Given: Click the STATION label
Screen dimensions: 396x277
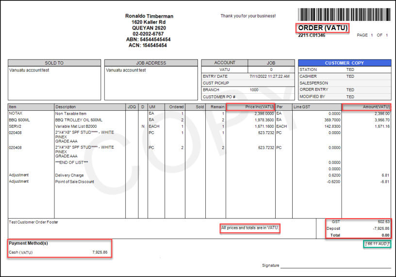Looking at the screenshot, I should [308, 69].
